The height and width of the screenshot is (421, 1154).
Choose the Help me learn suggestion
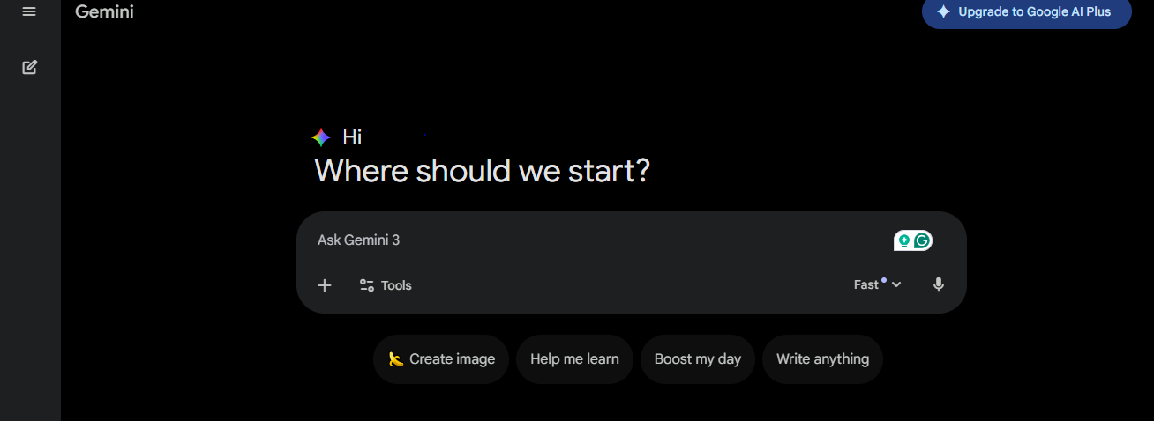(574, 359)
